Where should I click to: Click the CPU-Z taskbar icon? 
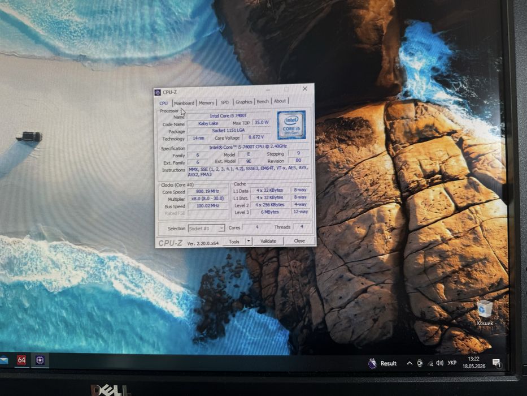(40, 360)
